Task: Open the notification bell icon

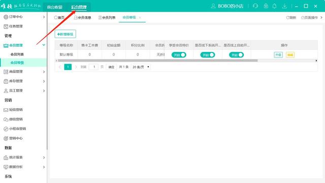Action: (x=274, y=6)
